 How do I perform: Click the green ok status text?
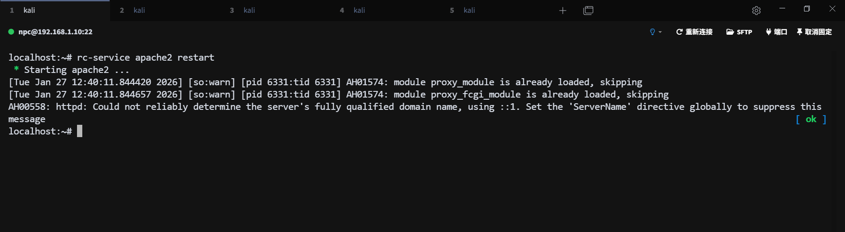(x=811, y=119)
